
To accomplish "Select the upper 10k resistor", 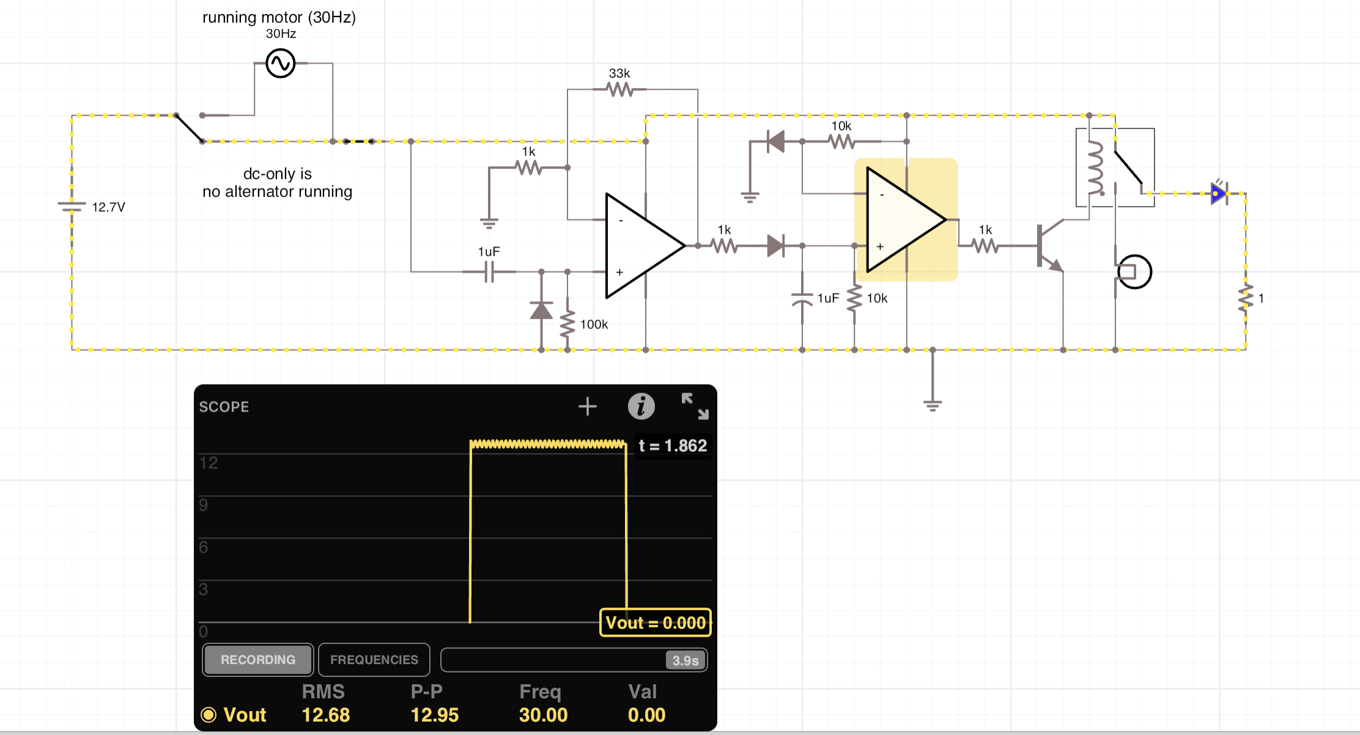I will tap(841, 141).
